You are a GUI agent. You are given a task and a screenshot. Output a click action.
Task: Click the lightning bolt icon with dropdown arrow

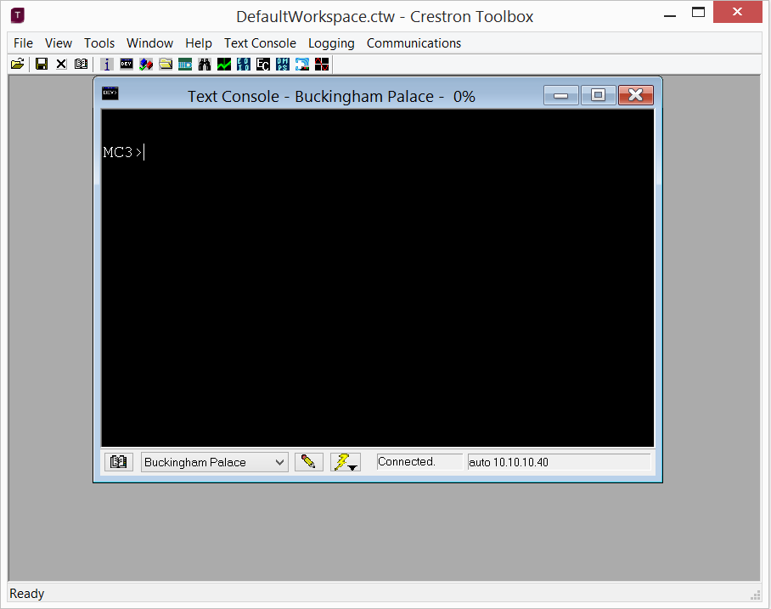[346, 462]
